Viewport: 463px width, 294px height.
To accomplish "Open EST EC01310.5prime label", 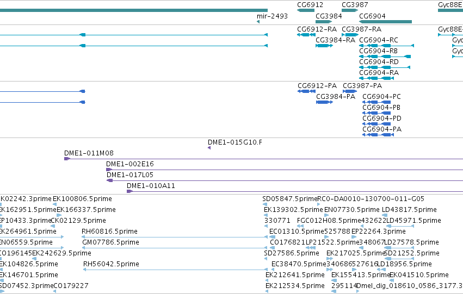I will click(x=297, y=232).
